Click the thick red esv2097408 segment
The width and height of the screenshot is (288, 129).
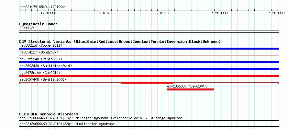pos(147,83)
